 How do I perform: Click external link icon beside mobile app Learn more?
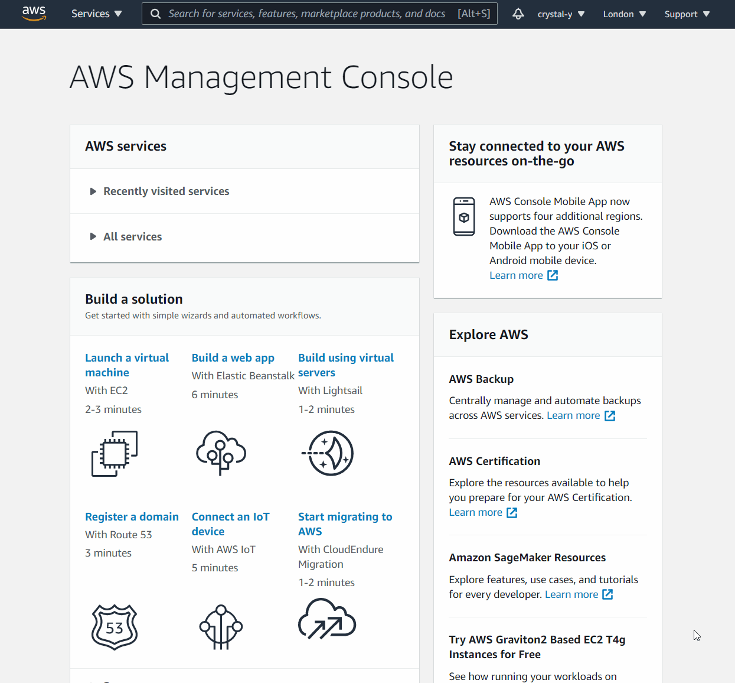(x=553, y=275)
